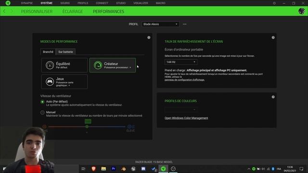Open battery status tray icon
The height and width of the screenshot is (173, 308).
[258, 169]
